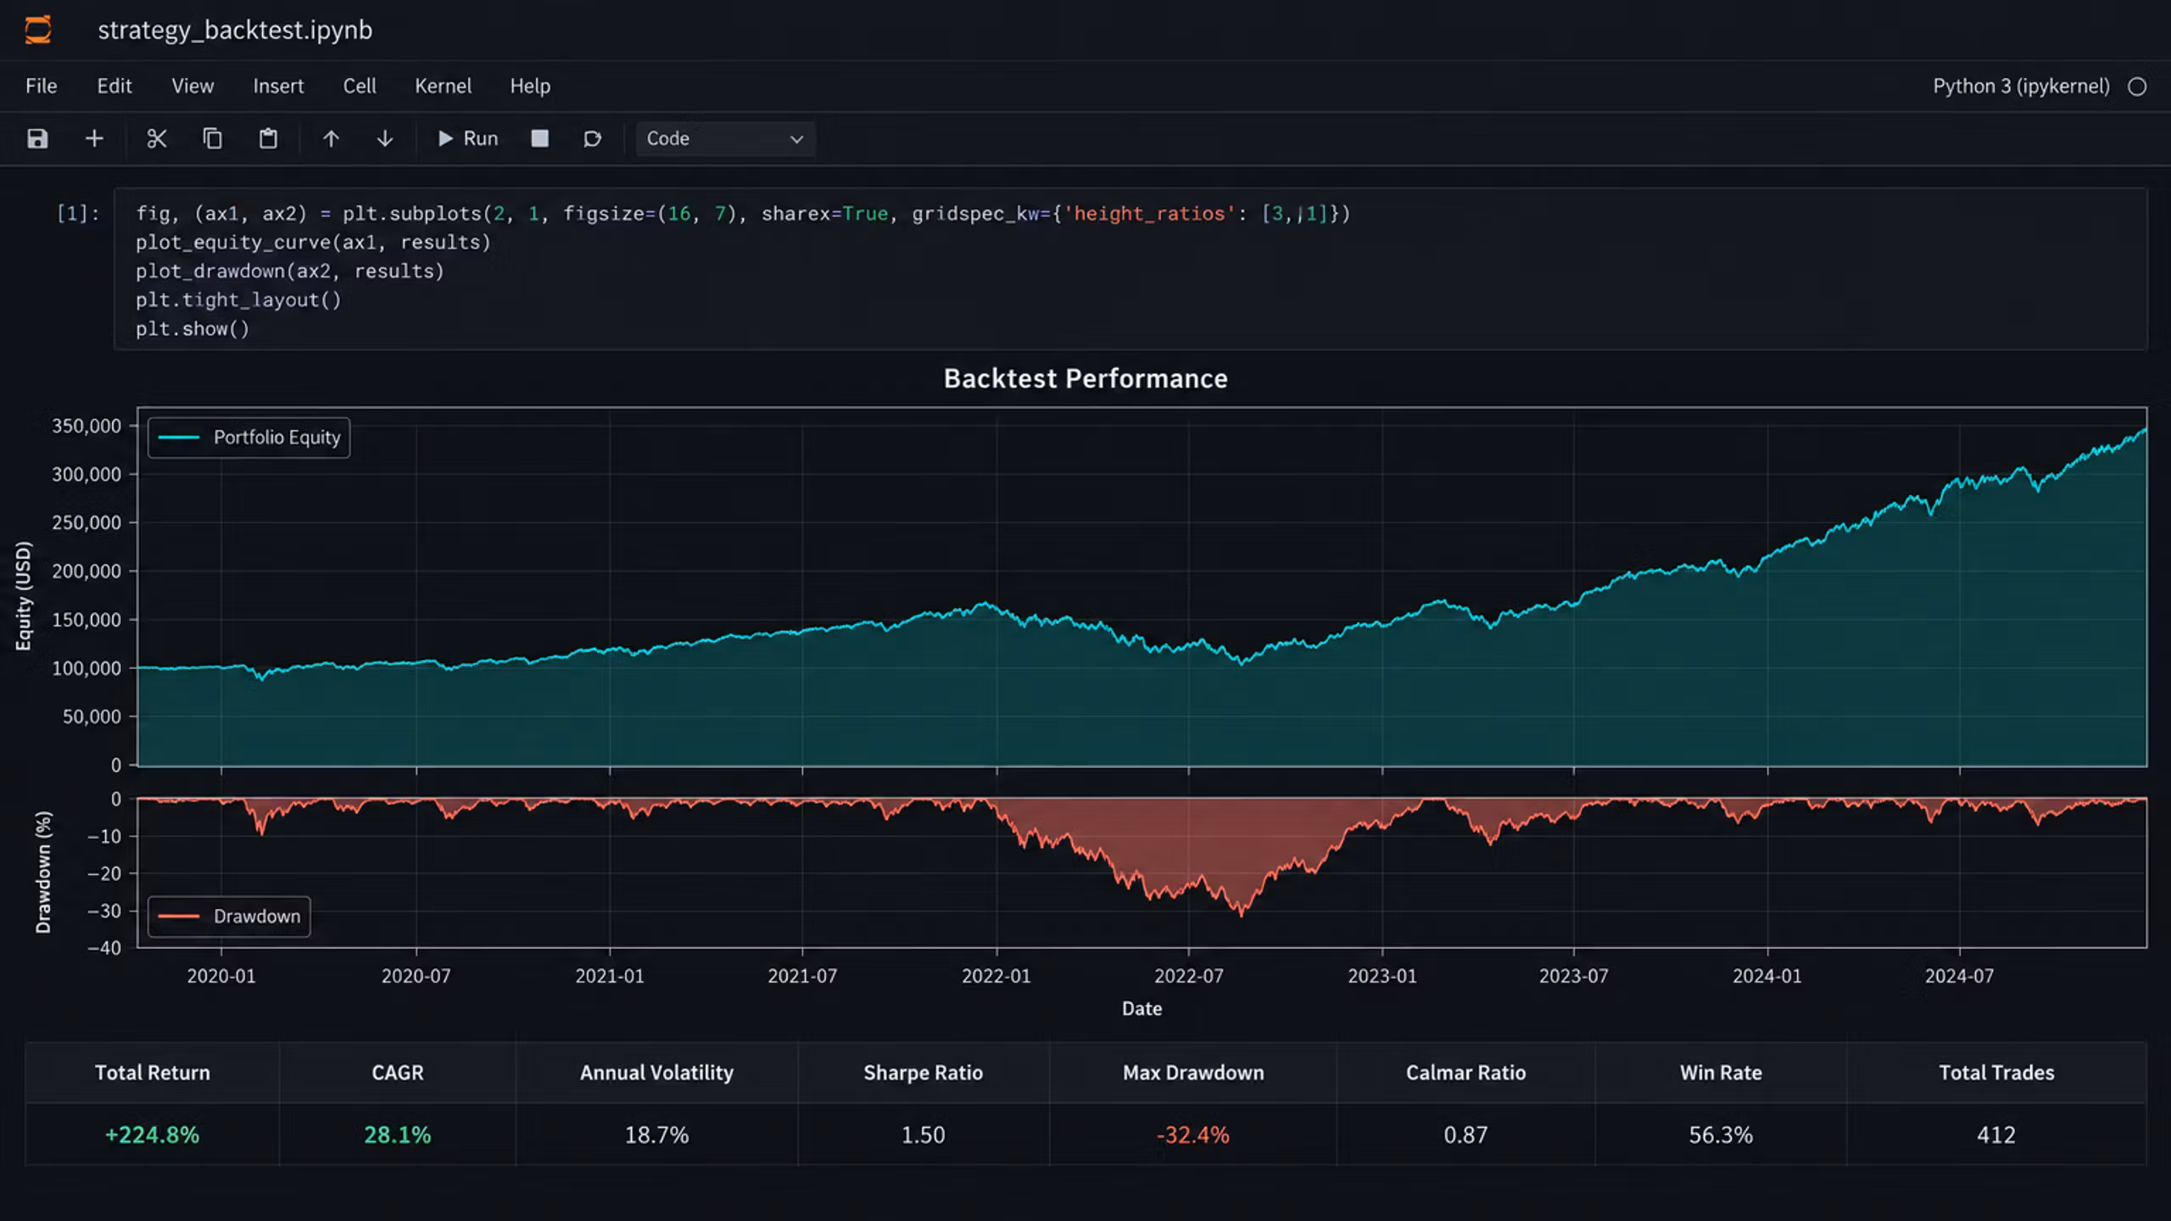The height and width of the screenshot is (1221, 2171).
Task: Click the 56.3% Win Rate value
Action: point(1720,1135)
